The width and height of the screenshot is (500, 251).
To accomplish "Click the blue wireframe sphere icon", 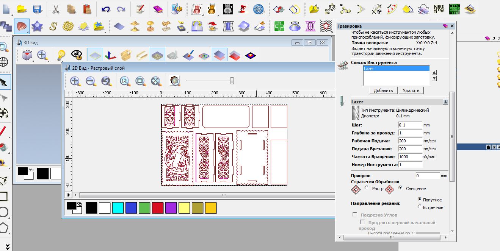I will coord(259,8).
